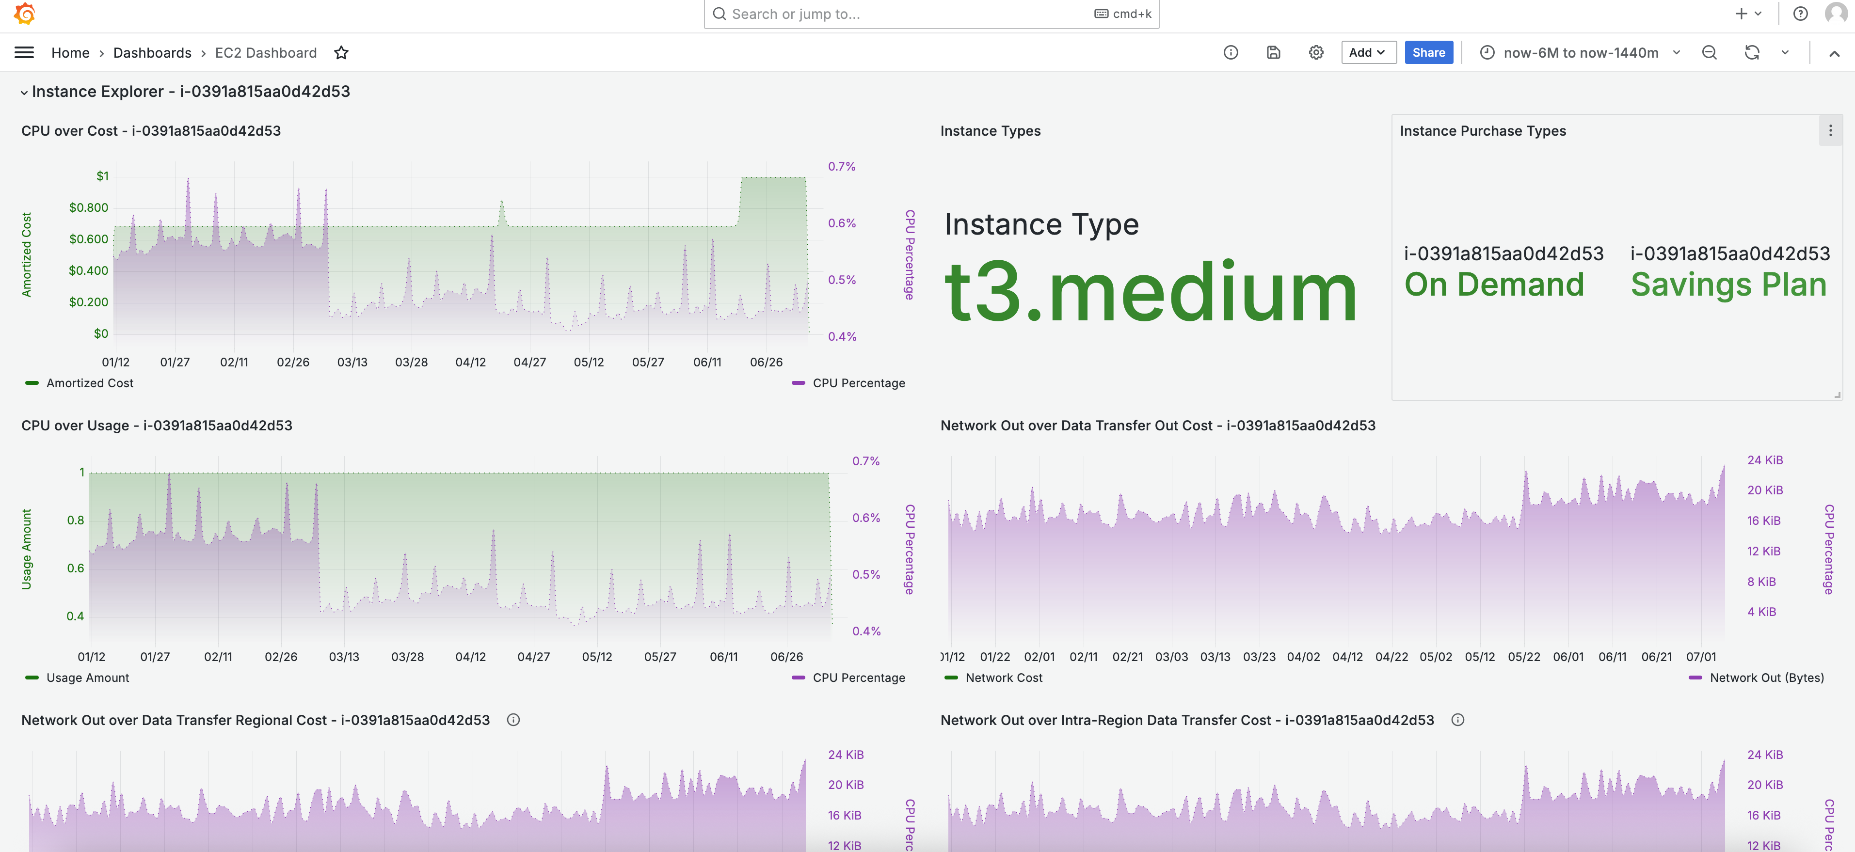The image size is (1855, 852).
Task: Click Instance Types panel title
Action: tap(990, 131)
